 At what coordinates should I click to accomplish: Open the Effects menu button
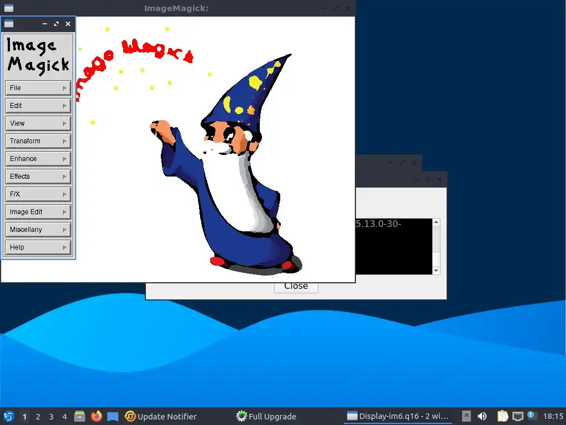point(38,177)
